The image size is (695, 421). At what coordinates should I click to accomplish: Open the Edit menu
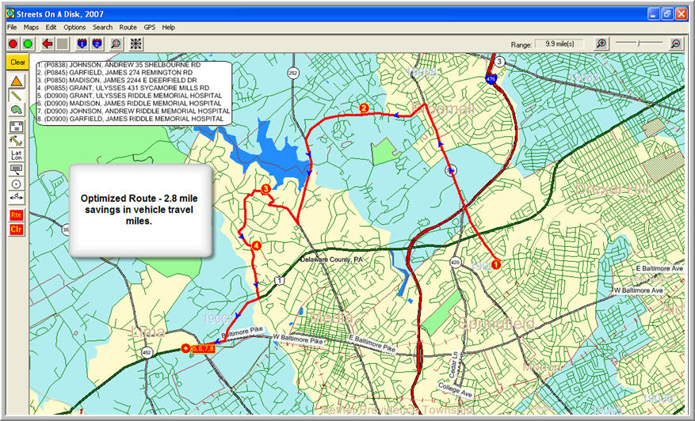click(x=51, y=28)
